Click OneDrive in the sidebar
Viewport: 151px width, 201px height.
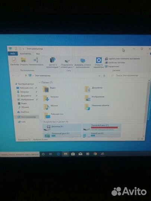coord(23,112)
